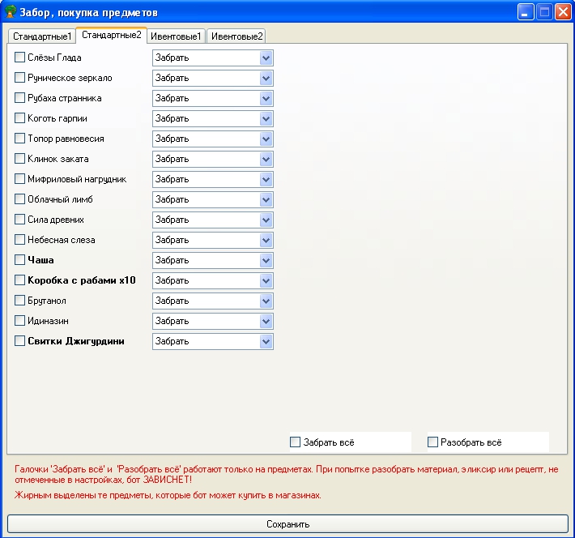Check the Свитки Джигурдини checkbox
Screen dimensions: 575x538
20,341
